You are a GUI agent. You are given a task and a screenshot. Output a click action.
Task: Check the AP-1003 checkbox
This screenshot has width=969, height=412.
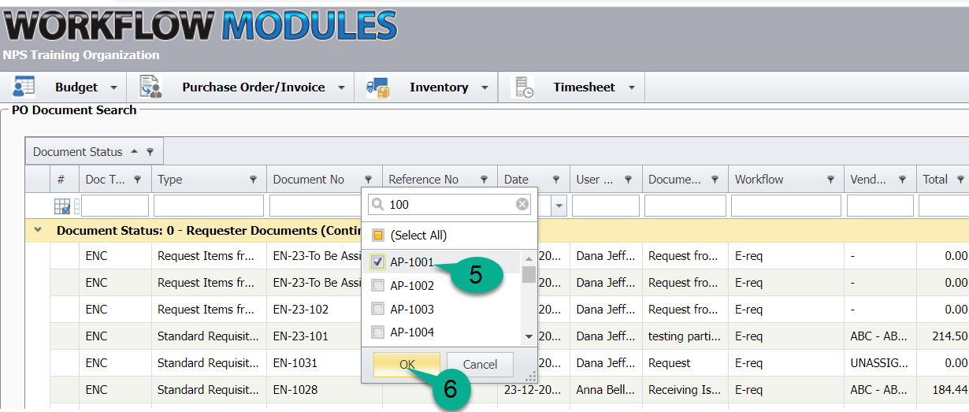click(x=378, y=309)
